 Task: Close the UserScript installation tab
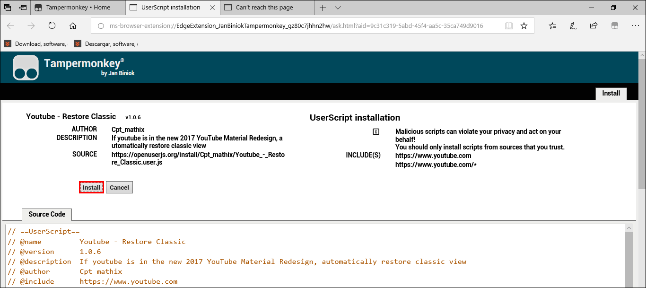click(212, 8)
